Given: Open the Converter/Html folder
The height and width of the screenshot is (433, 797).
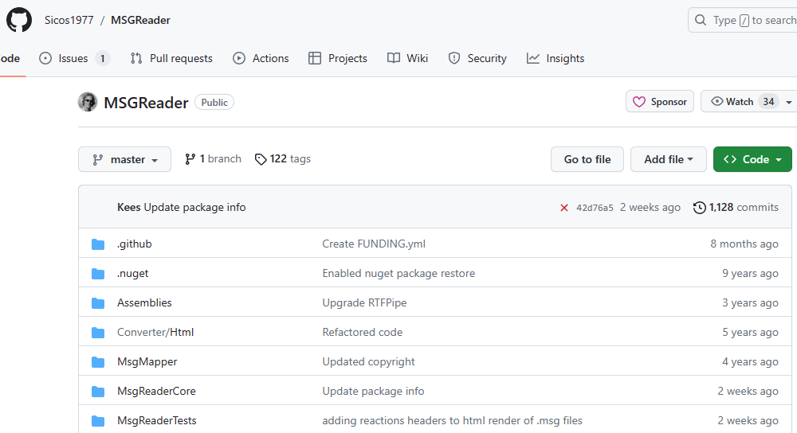Looking at the screenshot, I should (x=155, y=332).
